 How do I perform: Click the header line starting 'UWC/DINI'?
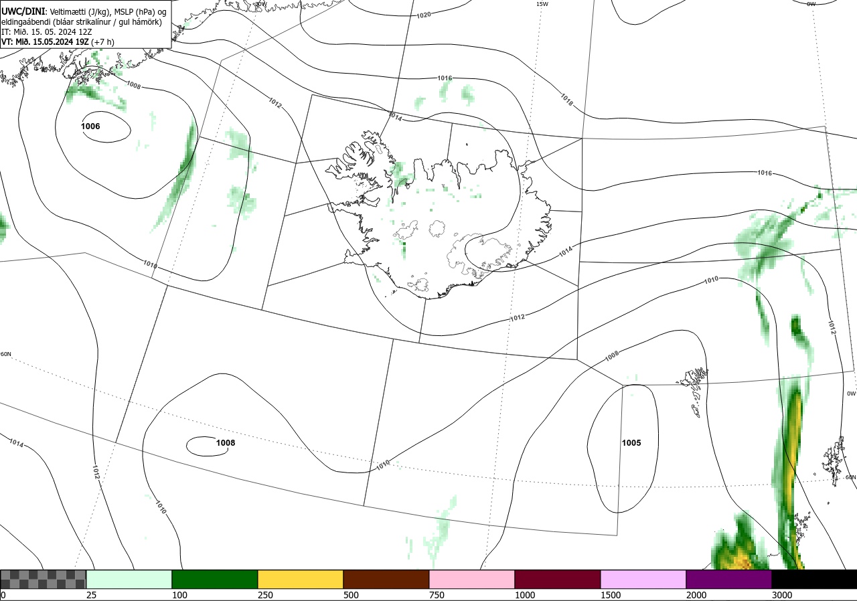point(84,12)
